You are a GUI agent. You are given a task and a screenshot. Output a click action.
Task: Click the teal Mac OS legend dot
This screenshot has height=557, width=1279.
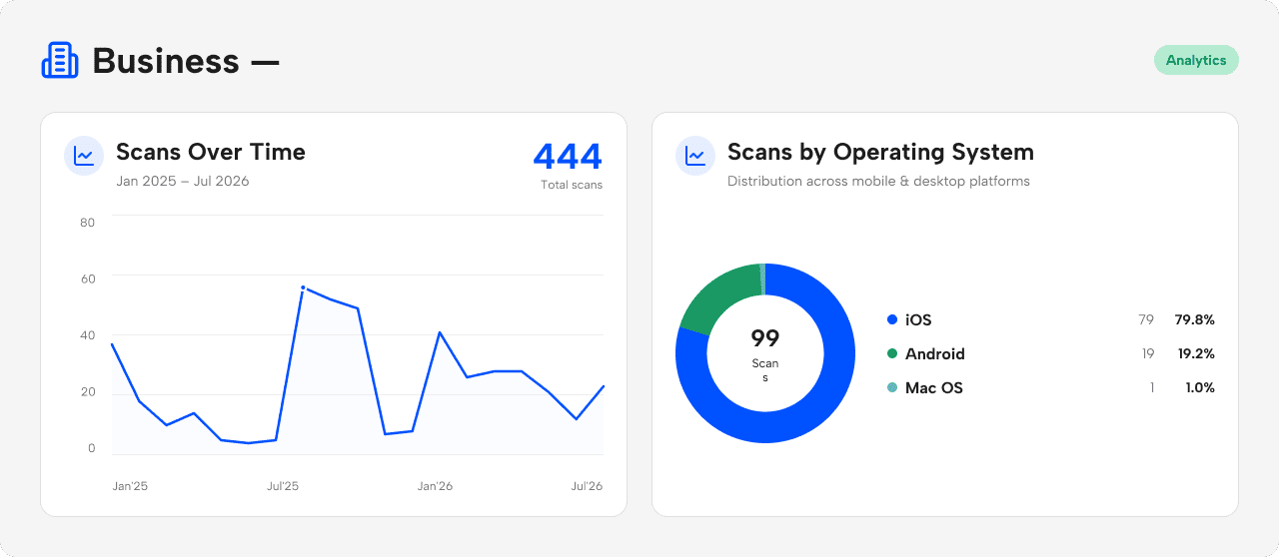pos(892,387)
